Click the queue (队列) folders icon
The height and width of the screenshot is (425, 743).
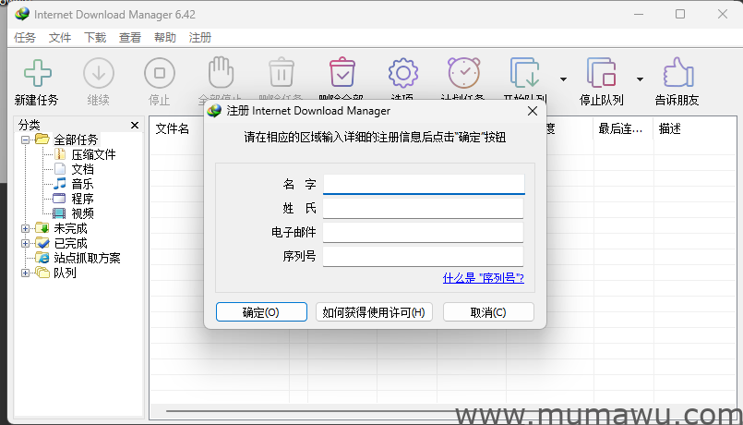[x=42, y=273]
